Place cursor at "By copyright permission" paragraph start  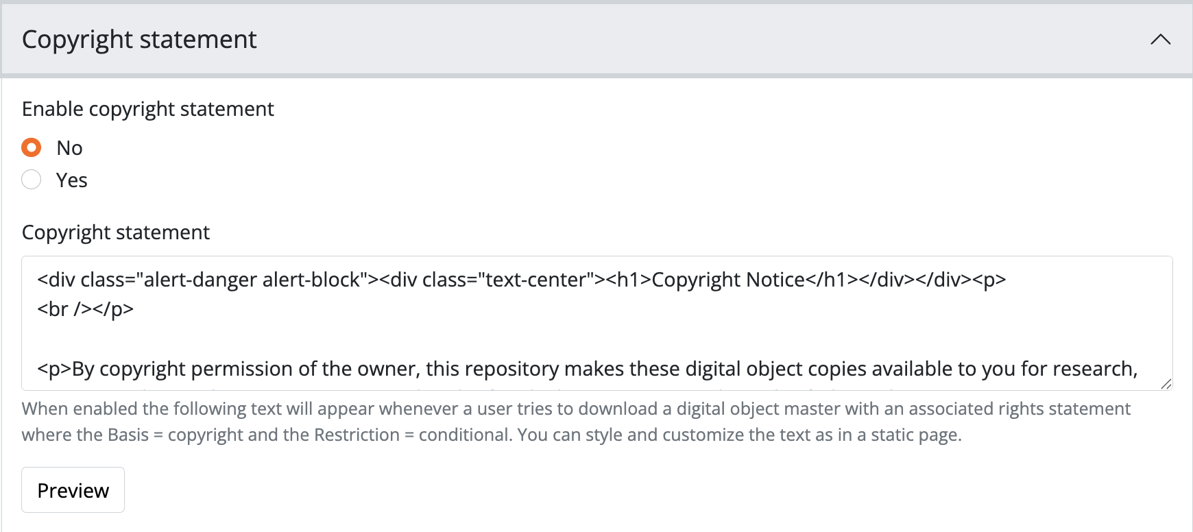(73, 369)
